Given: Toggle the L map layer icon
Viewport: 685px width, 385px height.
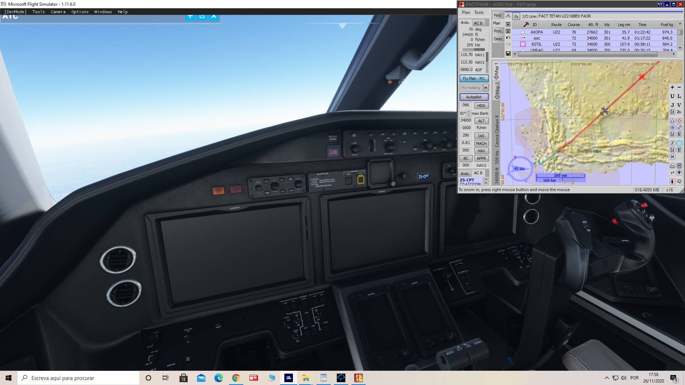Looking at the screenshot, I should pyautogui.click(x=679, y=96).
